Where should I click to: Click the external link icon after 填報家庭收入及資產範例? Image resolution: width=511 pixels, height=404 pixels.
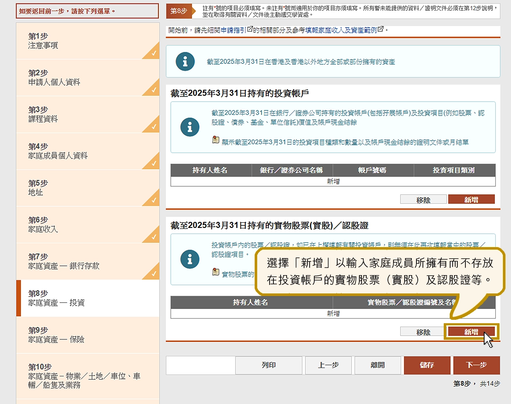(381, 29)
